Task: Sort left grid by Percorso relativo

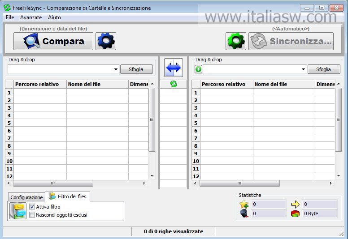Action: [x=40, y=84]
